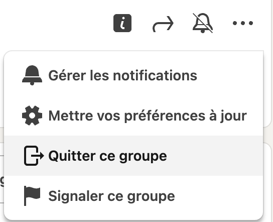The image size is (273, 222).
Task: Manage notifications via solid bell entry
Action: 133,75
